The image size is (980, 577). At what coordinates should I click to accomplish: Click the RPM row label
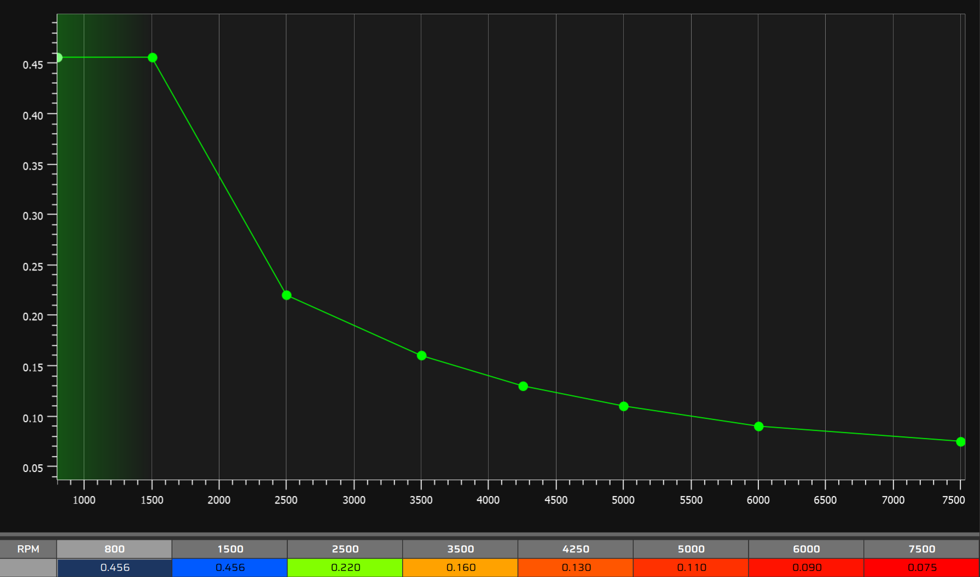pyautogui.click(x=28, y=549)
